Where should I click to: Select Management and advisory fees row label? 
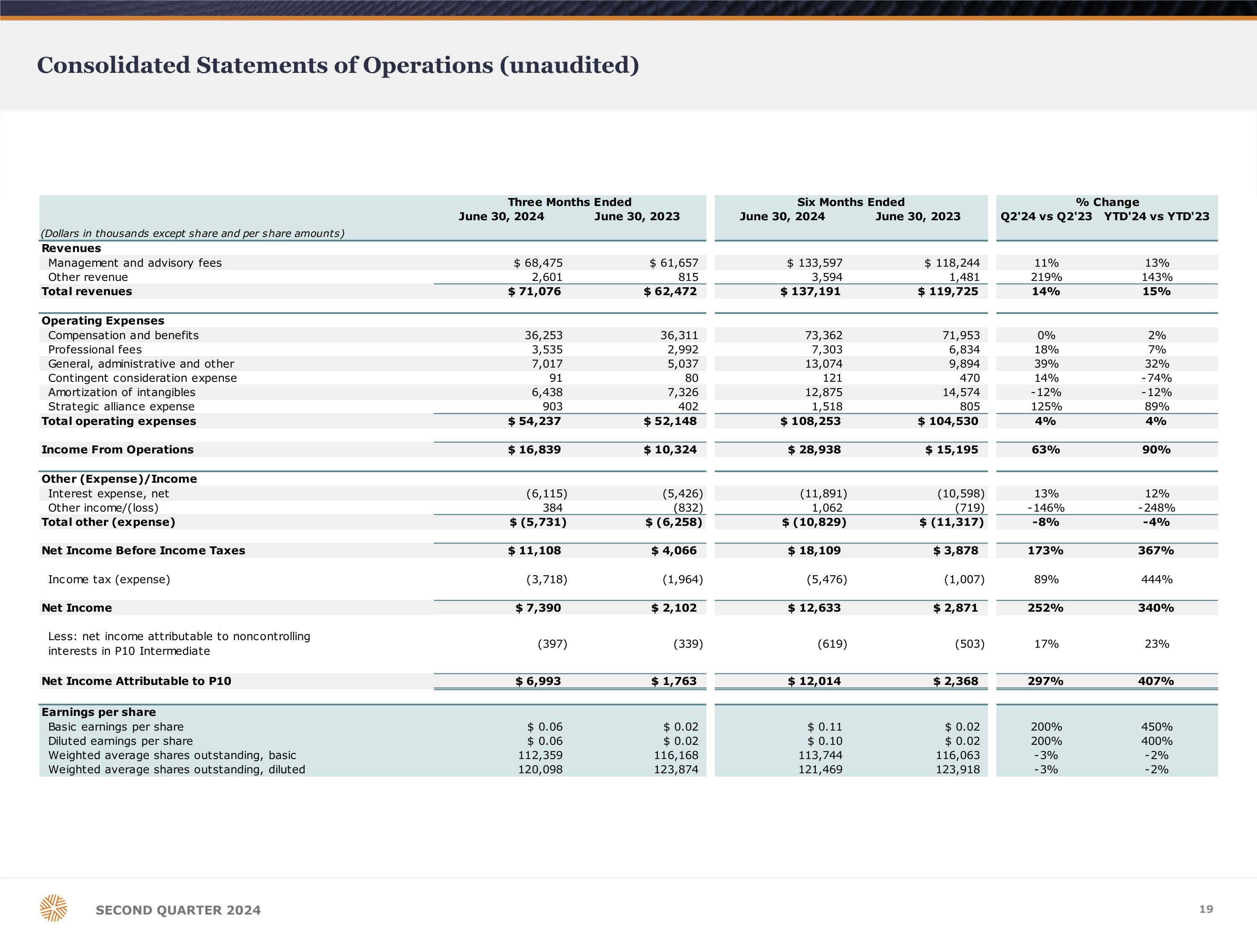[x=134, y=263]
